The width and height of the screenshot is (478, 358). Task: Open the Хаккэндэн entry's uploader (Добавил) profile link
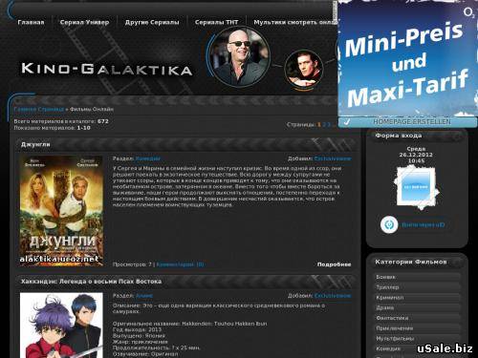point(333,296)
